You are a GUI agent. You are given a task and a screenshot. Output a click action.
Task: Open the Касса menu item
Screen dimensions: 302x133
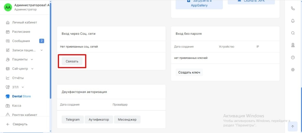click(x=17, y=106)
